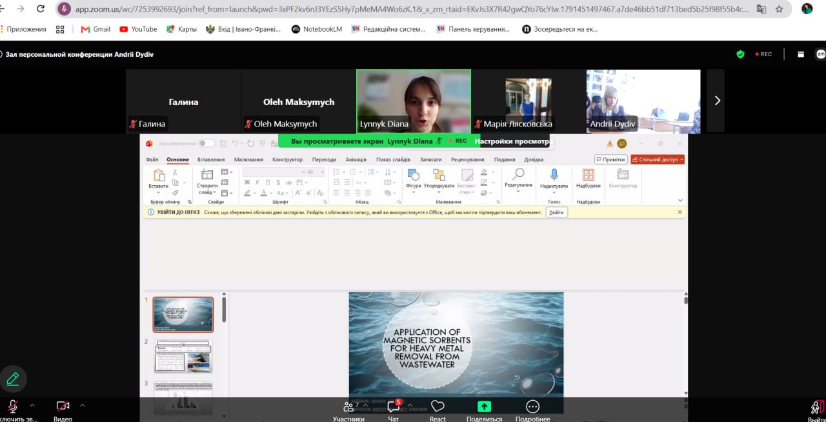Click the green pencil annotate button
The width and height of the screenshot is (826, 422).
12,379
